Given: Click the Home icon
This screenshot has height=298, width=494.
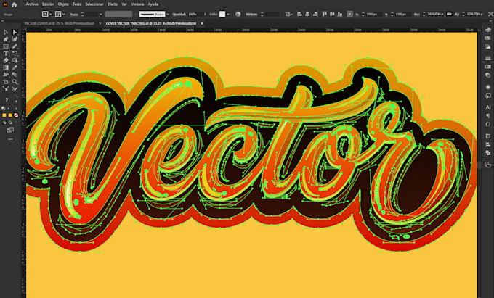Looking at the screenshot, I should pos(15,4).
